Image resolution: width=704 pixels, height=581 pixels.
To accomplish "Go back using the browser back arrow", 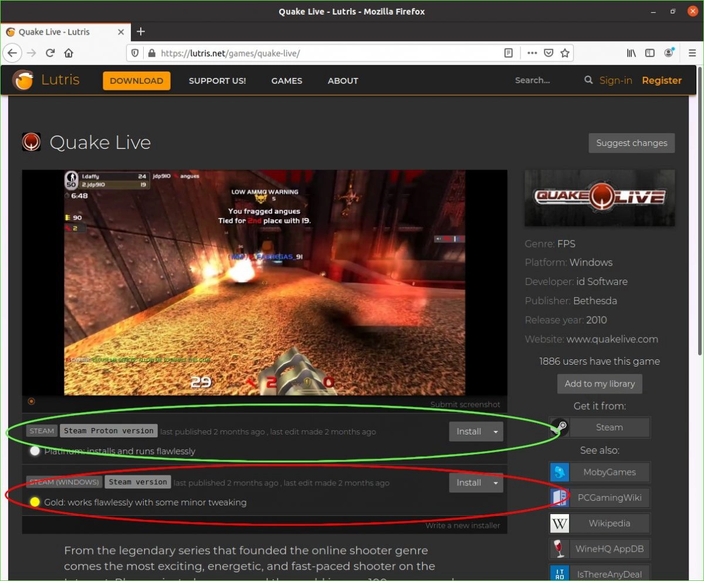I will click(x=12, y=53).
